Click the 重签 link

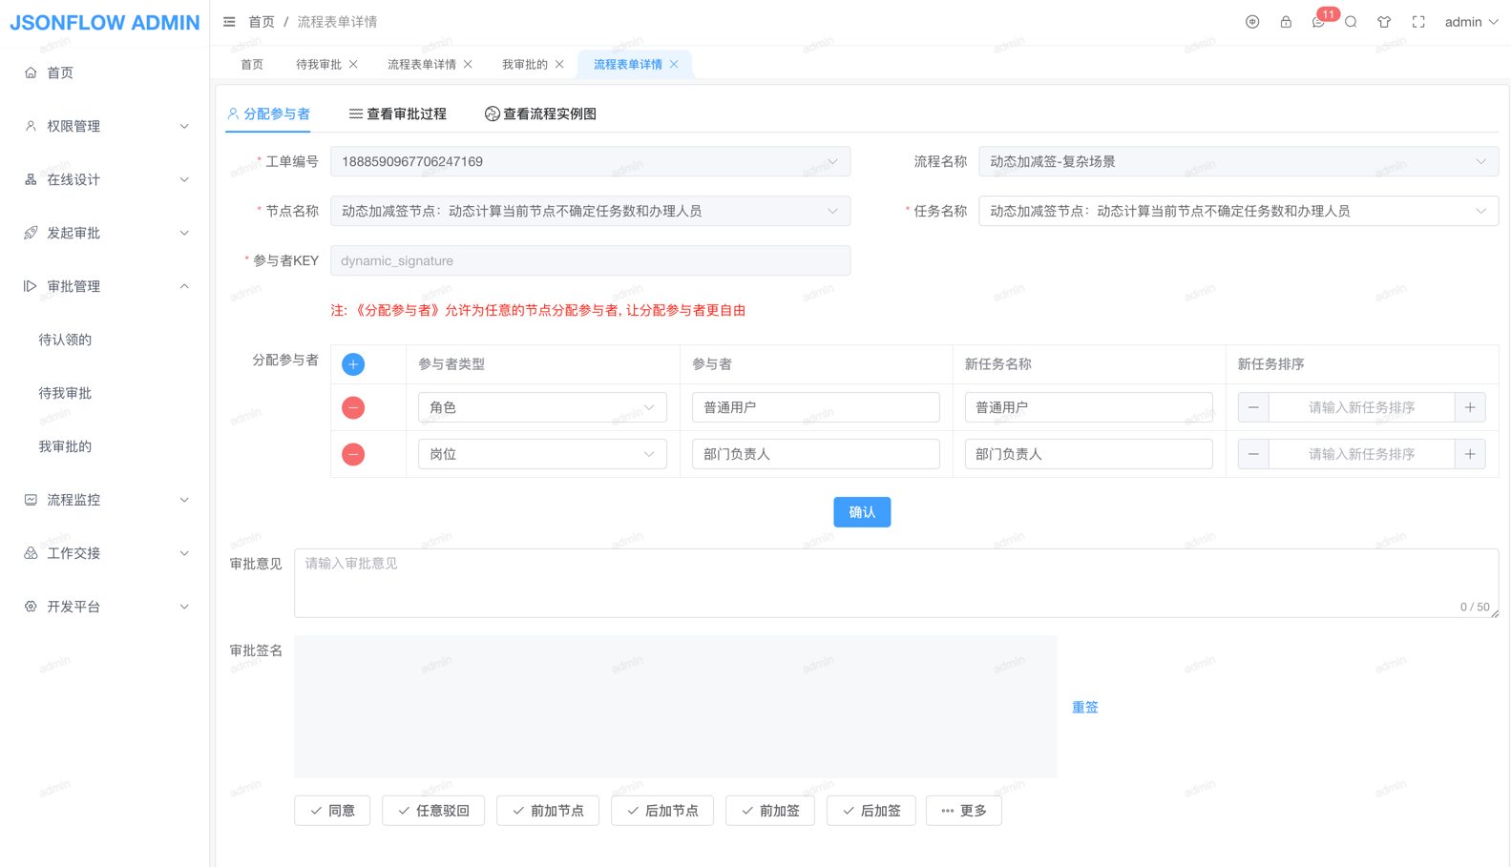(1084, 707)
